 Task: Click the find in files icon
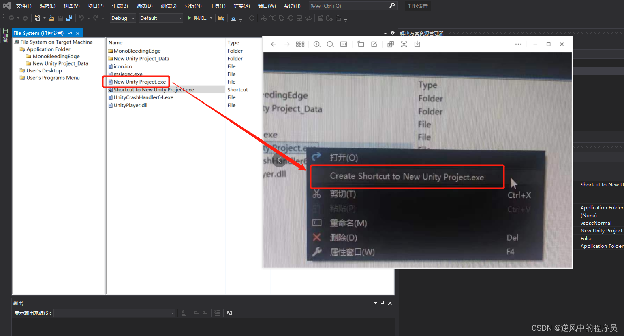click(221, 18)
